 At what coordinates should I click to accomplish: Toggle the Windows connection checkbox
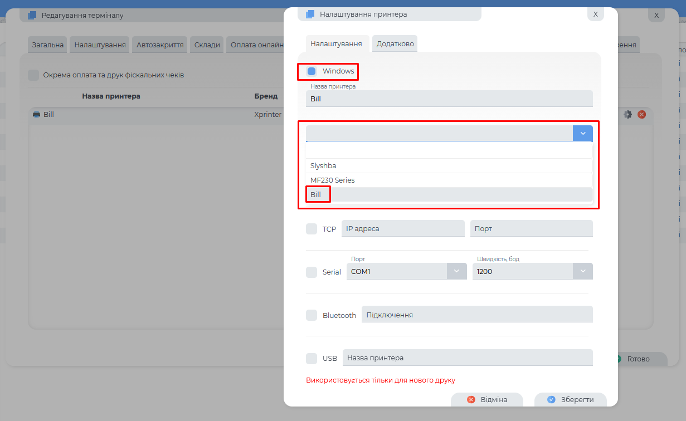point(312,71)
